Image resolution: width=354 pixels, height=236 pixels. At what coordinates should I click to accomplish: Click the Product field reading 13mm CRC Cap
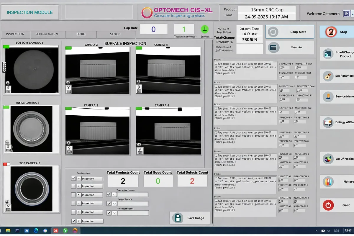pyautogui.click(x=267, y=10)
